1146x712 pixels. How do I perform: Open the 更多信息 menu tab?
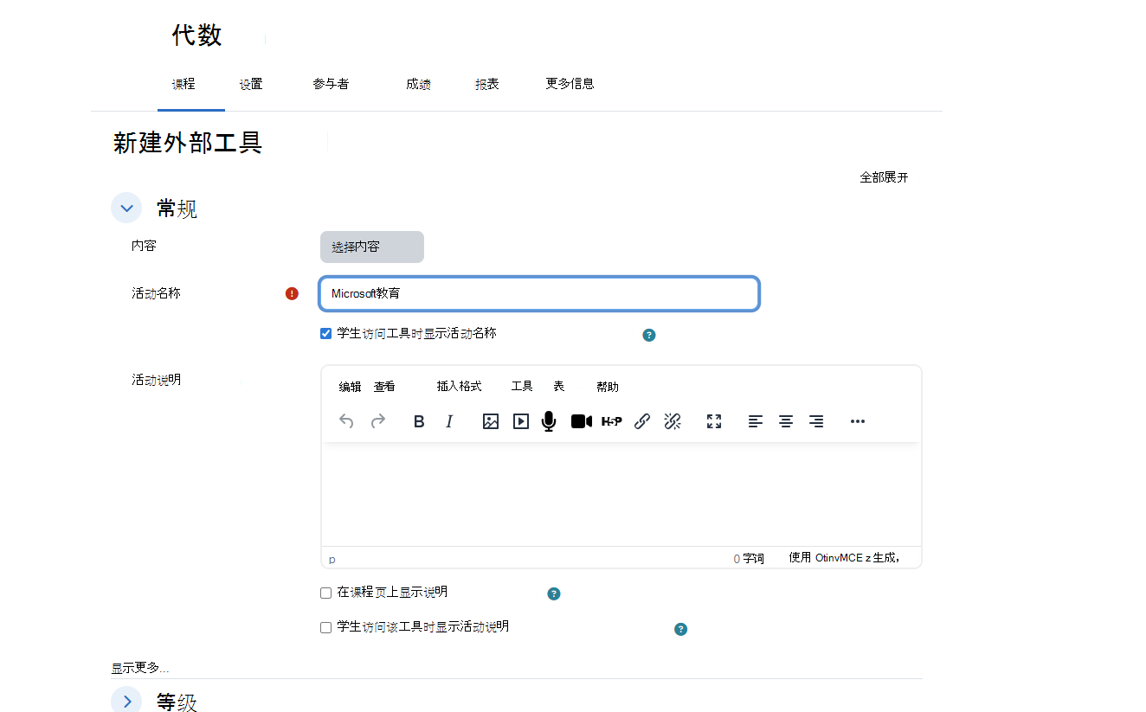click(x=570, y=84)
